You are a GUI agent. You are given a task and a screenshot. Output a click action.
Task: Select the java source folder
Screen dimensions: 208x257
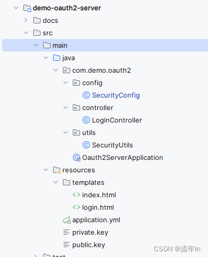[69, 58]
